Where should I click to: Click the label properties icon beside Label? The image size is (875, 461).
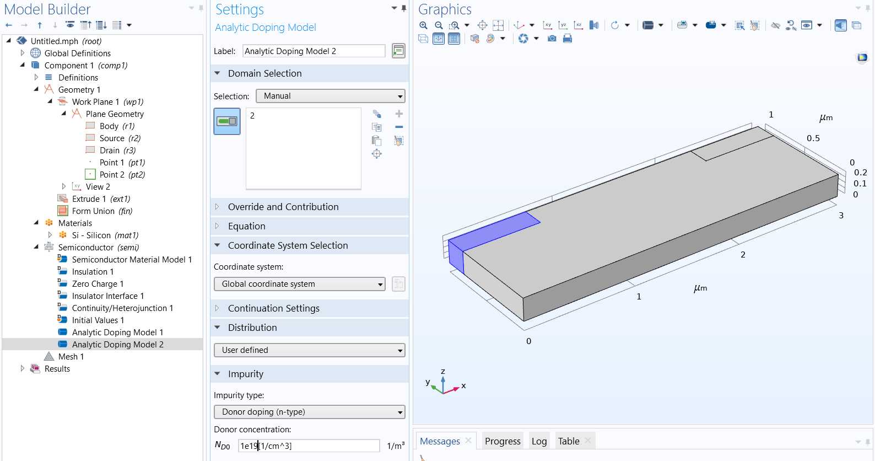(x=398, y=51)
